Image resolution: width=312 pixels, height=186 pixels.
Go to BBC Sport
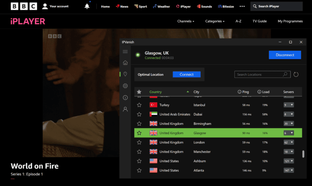pos(141,6)
